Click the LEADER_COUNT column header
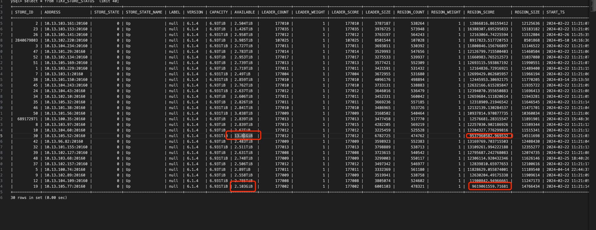Screen dimensions: 596x230 (275, 12)
